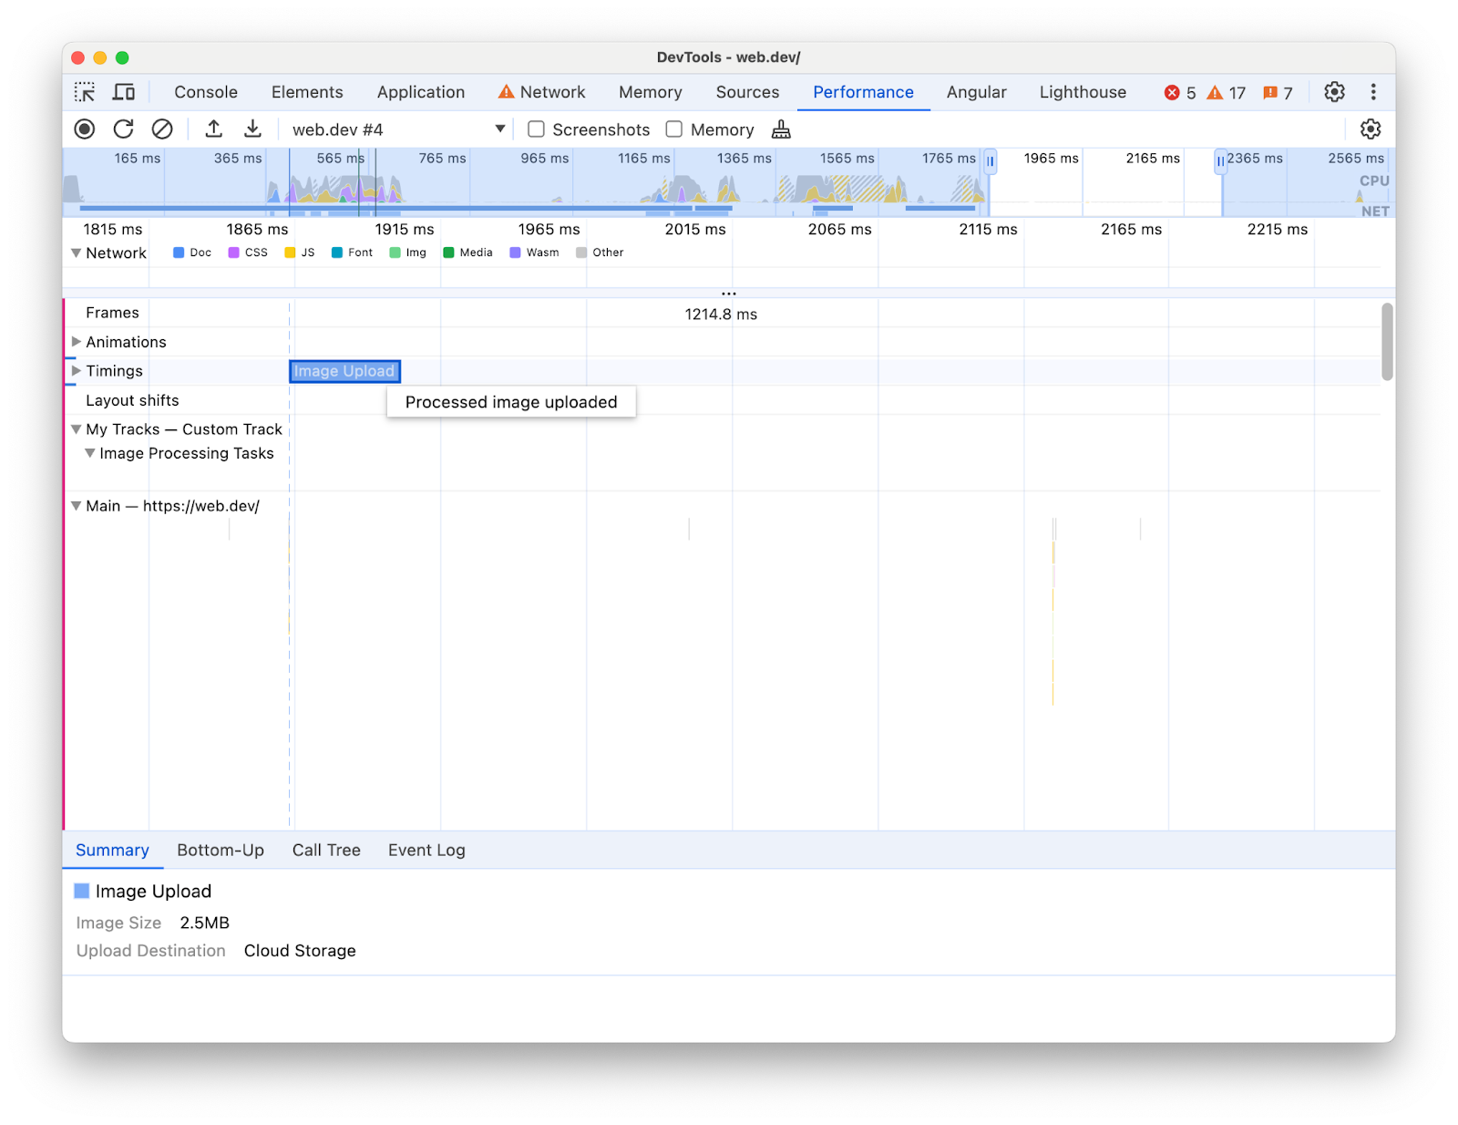Open the Performance panel settings gear

[1371, 129]
